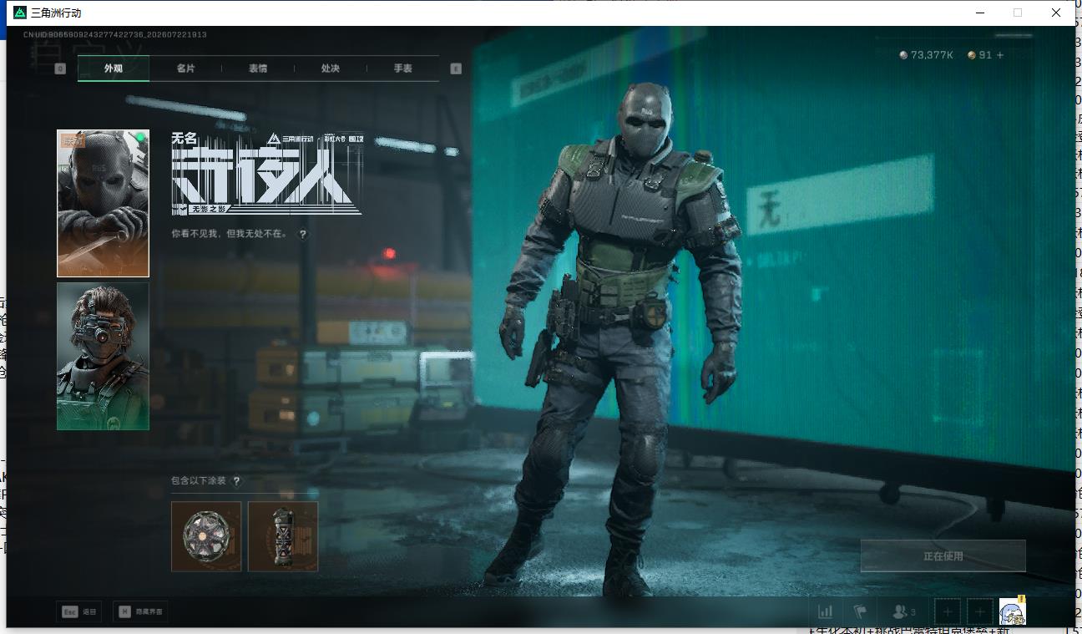The image size is (1082, 634).
Task: Click the Q key hint left of tabs
Action: [x=60, y=68]
